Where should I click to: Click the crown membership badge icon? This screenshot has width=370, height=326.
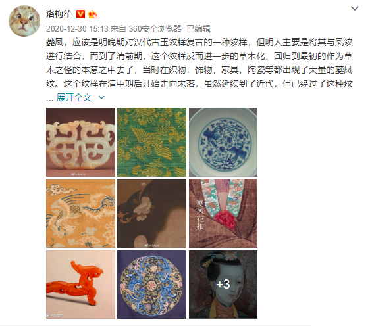pyautogui.click(x=92, y=14)
